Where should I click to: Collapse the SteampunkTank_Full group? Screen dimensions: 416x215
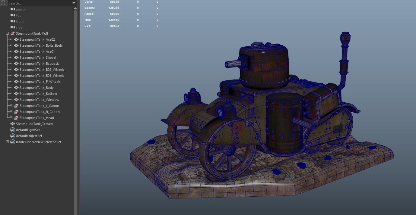coord(7,33)
